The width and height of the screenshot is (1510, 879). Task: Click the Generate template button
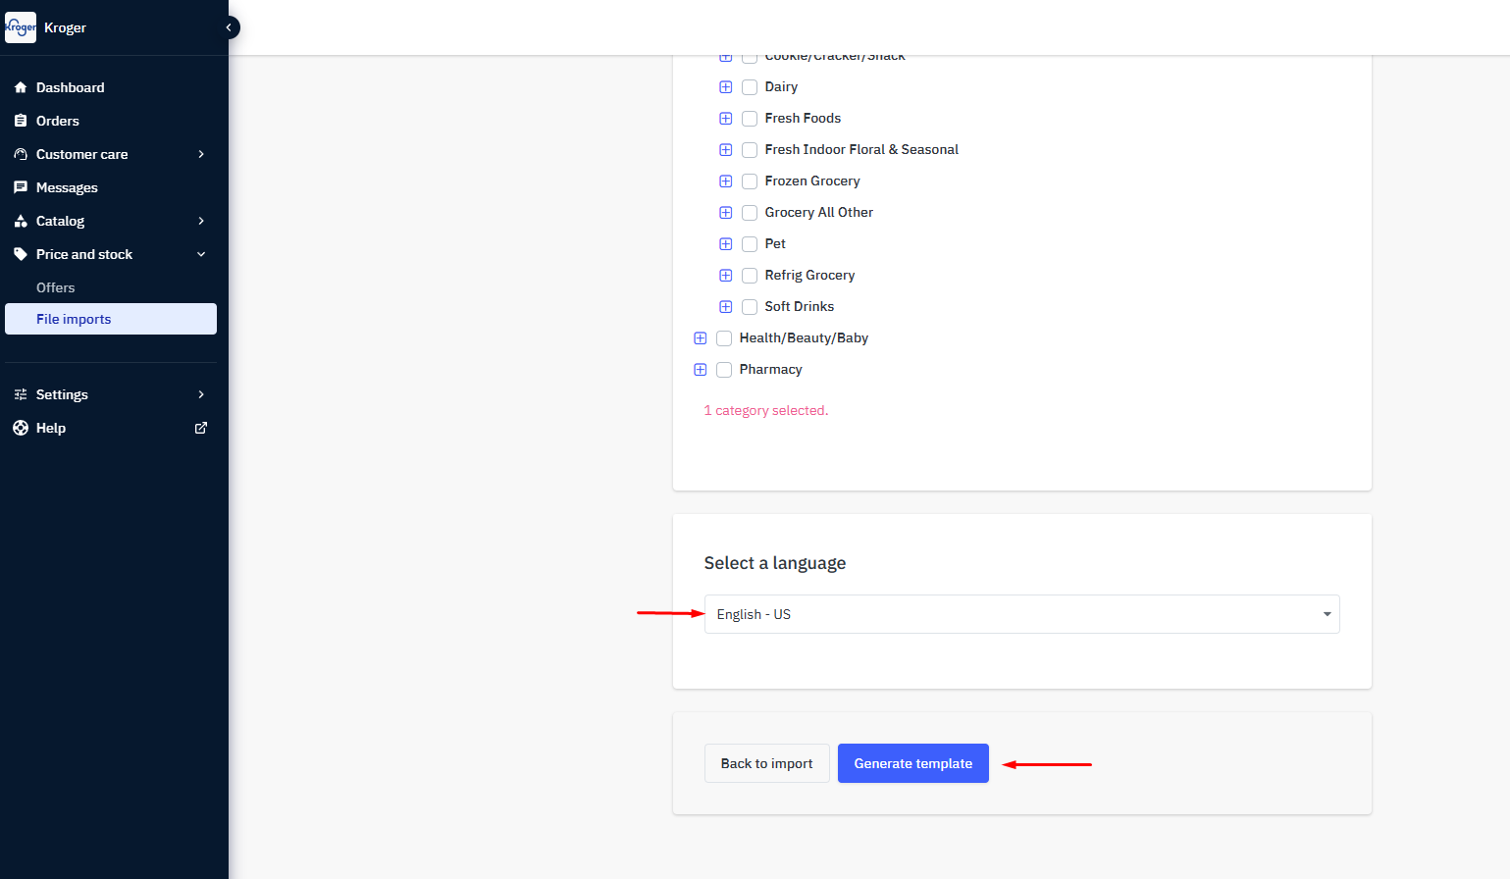pos(912,763)
